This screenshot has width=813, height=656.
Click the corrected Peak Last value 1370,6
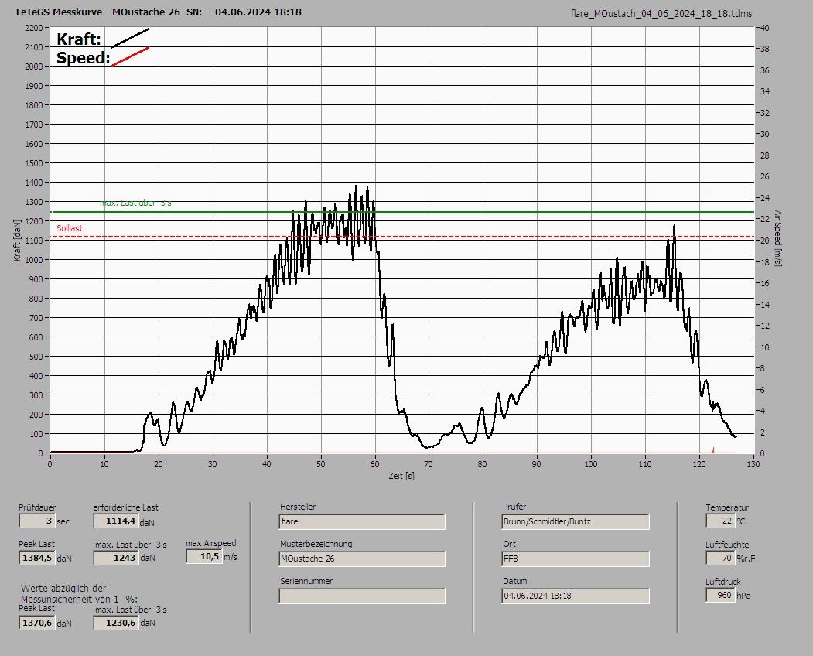click(37, 623)
